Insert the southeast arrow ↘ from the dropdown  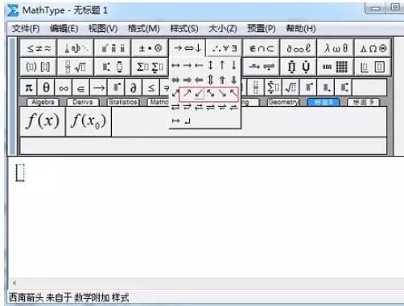(x=222, y=93)
